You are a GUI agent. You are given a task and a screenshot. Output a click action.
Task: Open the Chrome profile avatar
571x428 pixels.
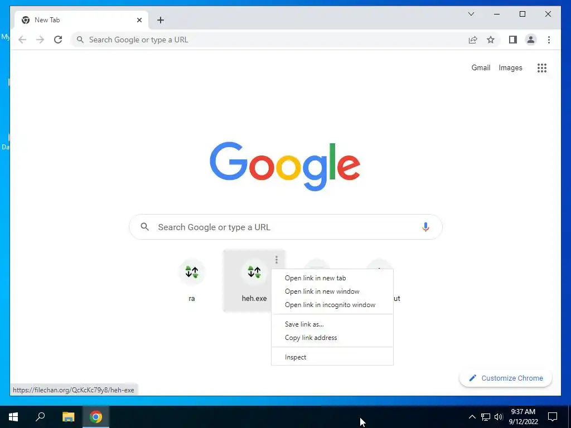pos(531,40)
